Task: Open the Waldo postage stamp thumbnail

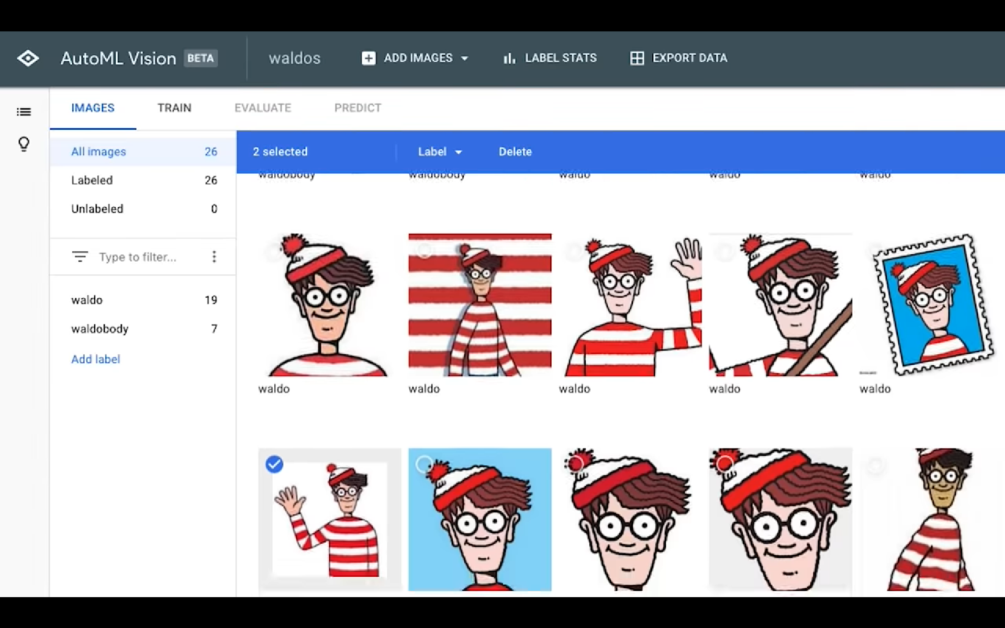Action: click(931, 305)
